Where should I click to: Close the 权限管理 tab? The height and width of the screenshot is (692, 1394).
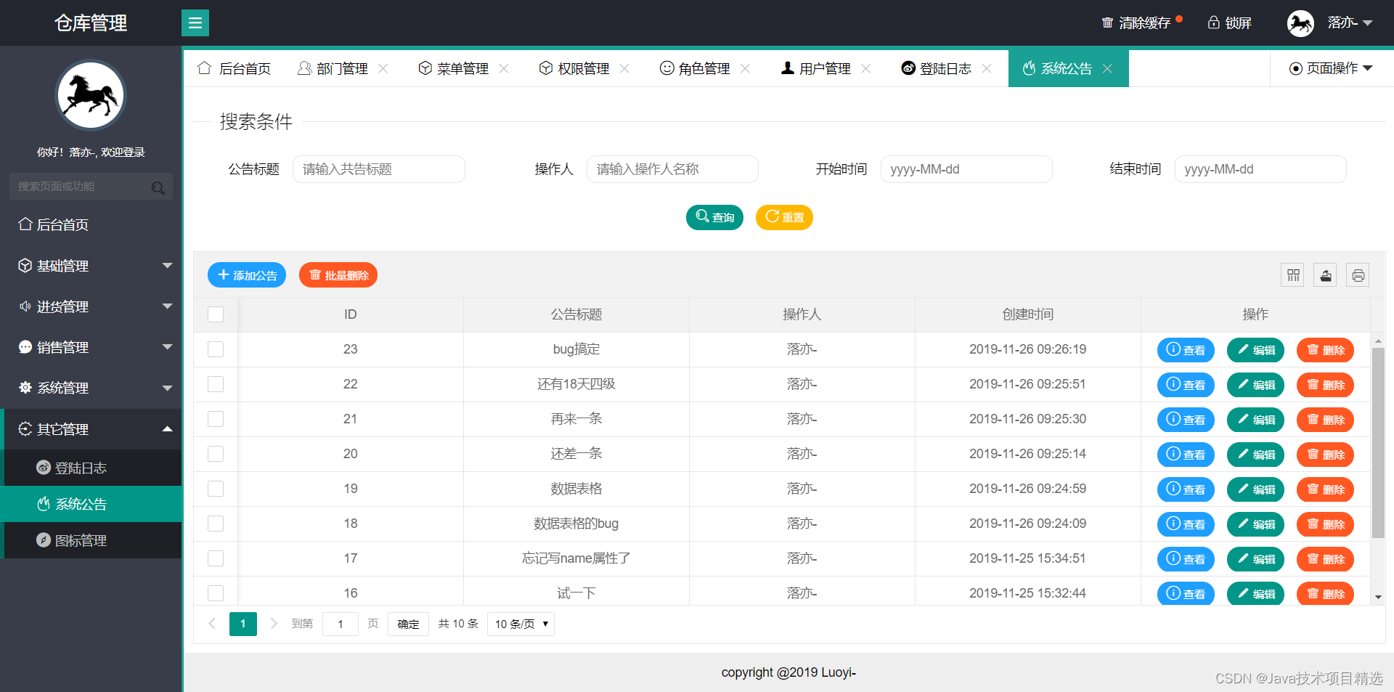624,68
